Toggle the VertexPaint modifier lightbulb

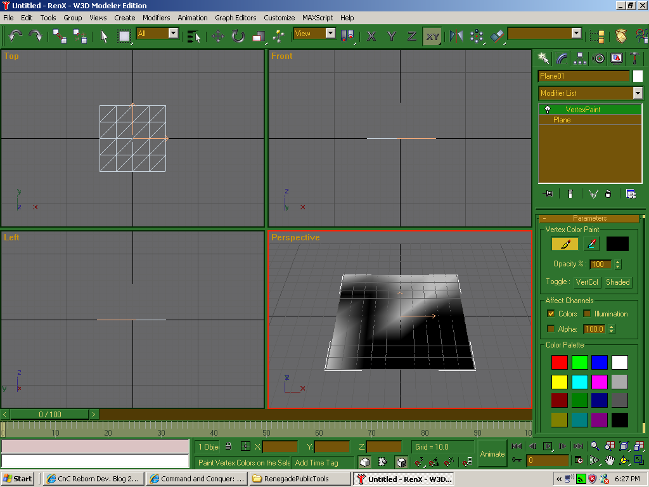548,110
